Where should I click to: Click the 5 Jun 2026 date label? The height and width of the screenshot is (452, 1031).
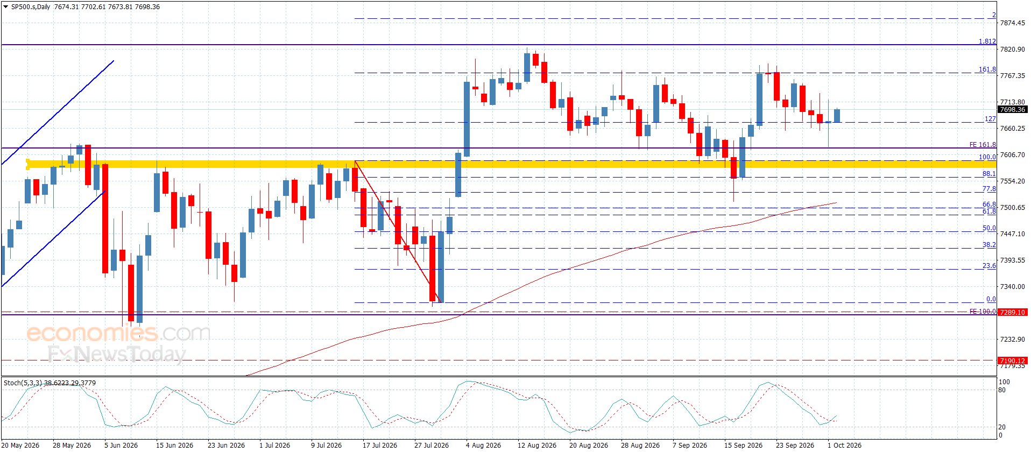(x=121, y=445)
